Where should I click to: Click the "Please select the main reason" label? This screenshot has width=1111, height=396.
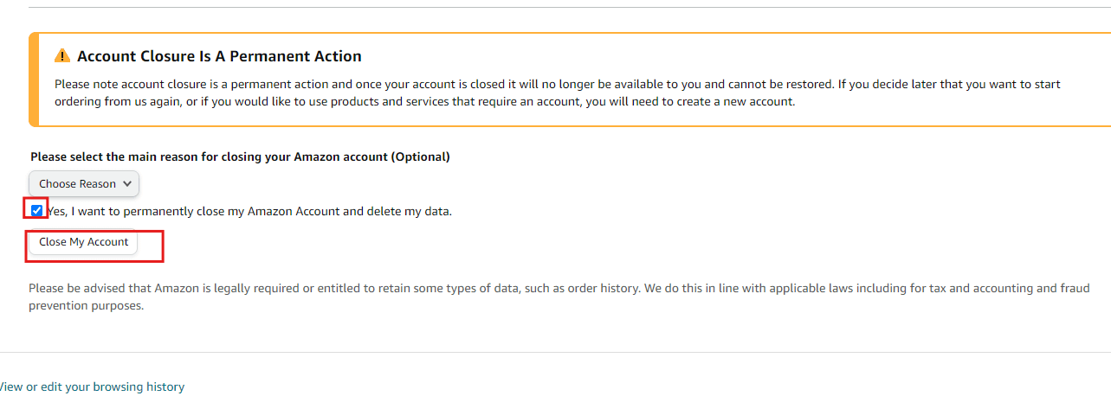240,157
